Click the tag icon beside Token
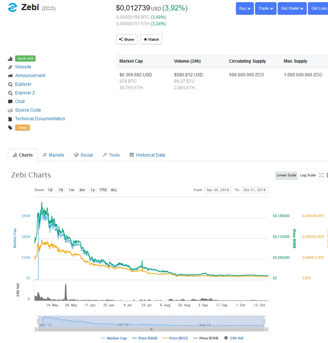Viewport: 328px width, 343px height. [10, 128]
